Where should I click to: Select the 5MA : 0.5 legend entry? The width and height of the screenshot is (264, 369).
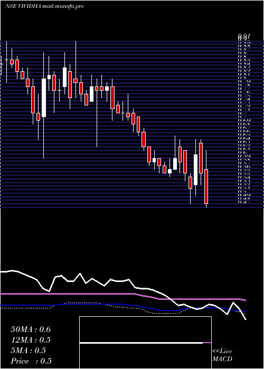tap(29, 351)
